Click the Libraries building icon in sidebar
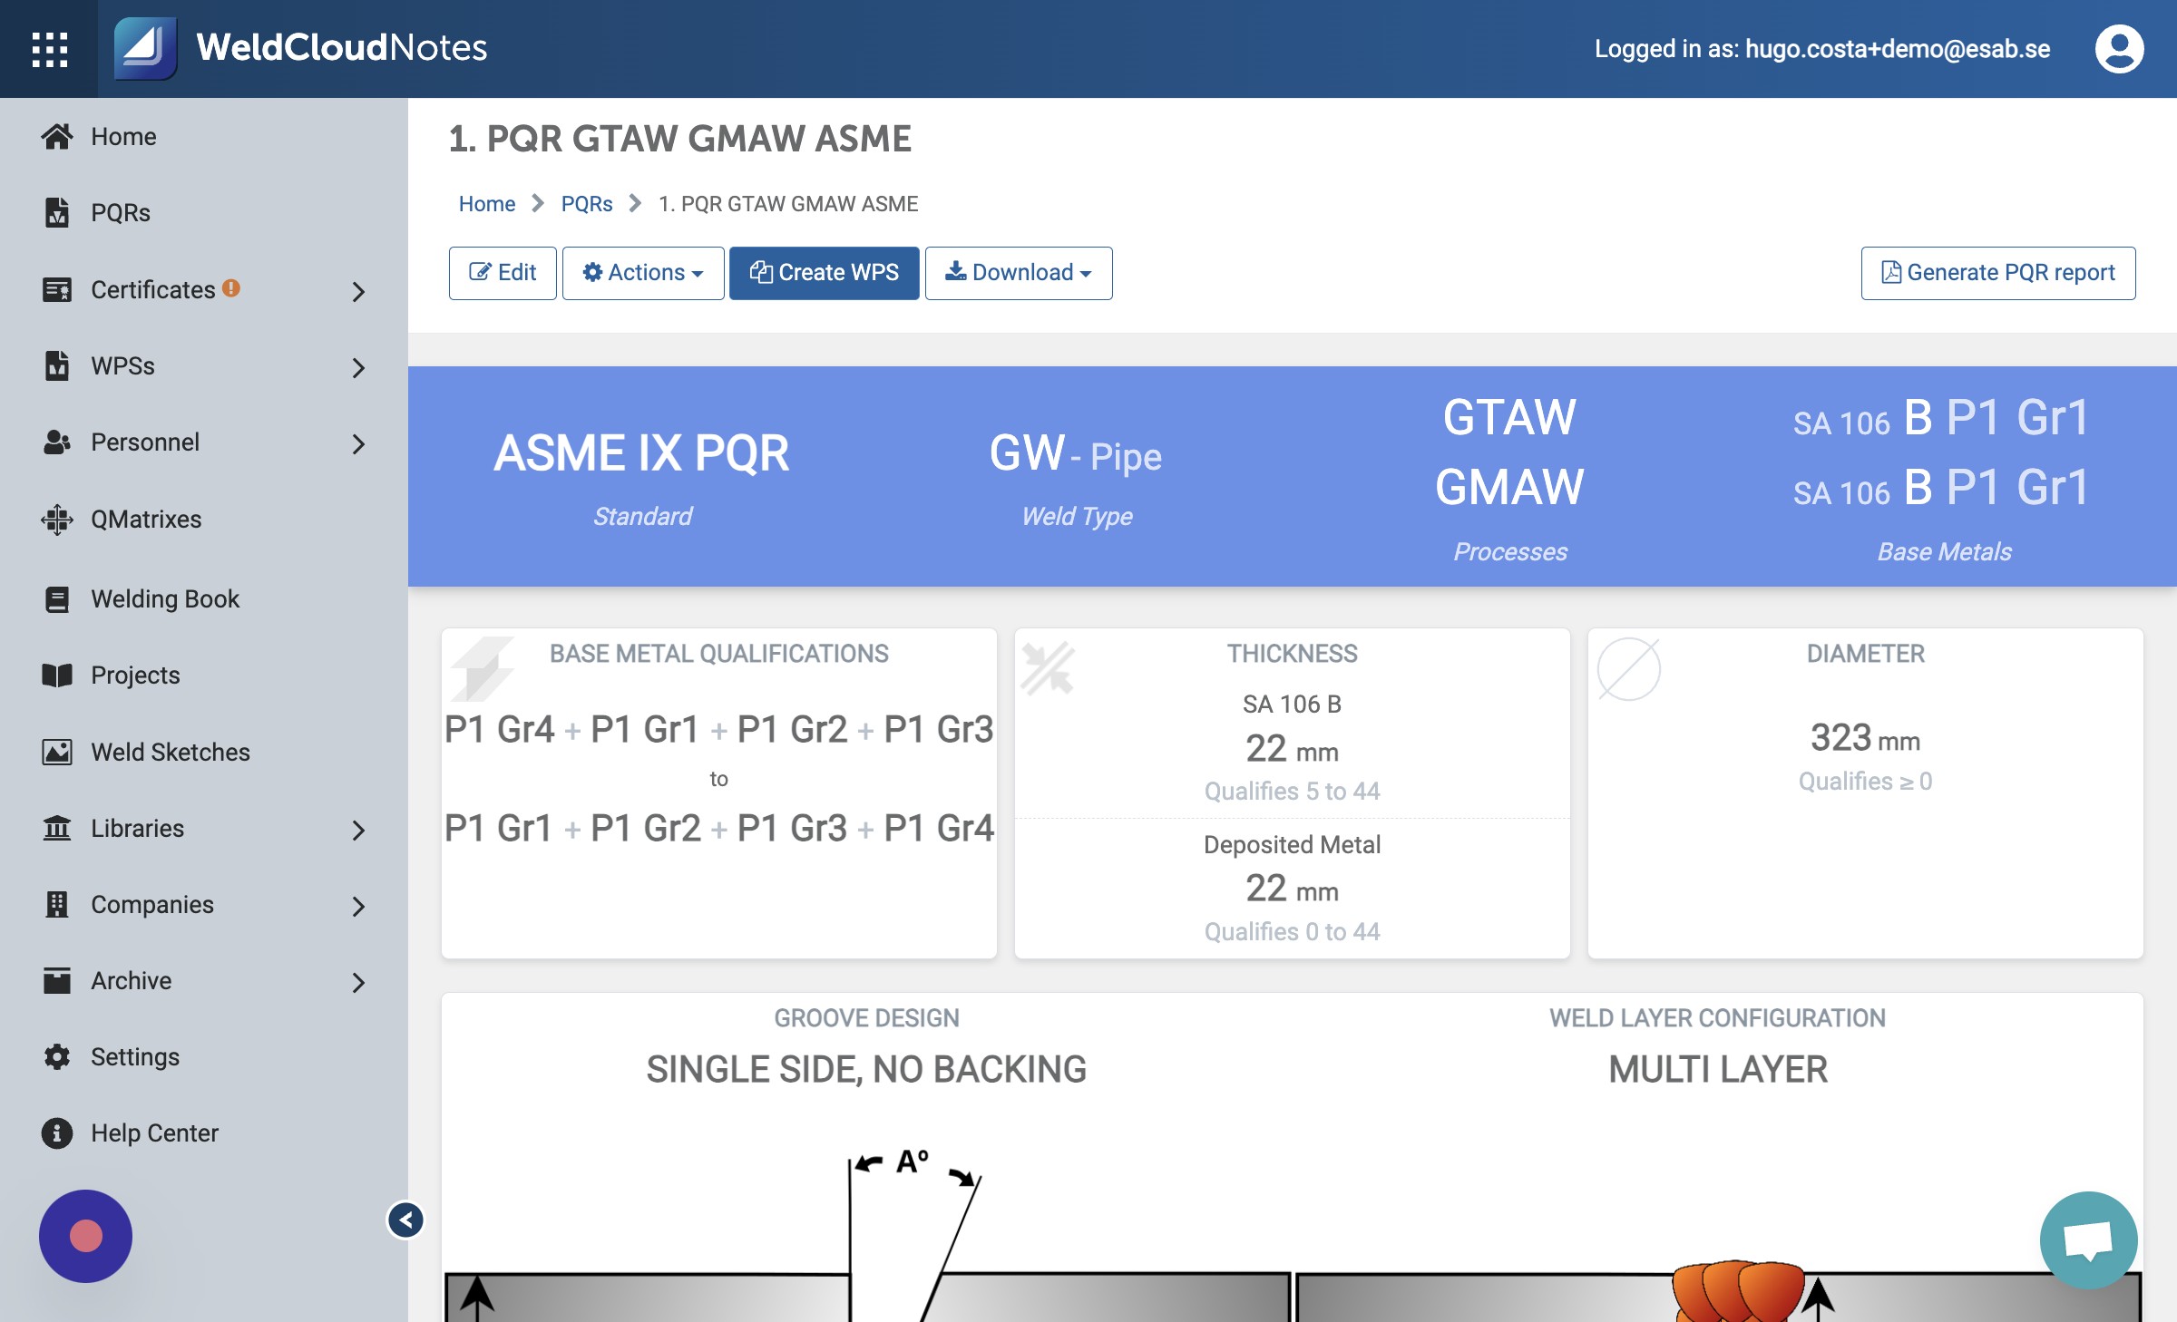The width and height of the screenshot is (2177, 1322). tap(56, 829)
